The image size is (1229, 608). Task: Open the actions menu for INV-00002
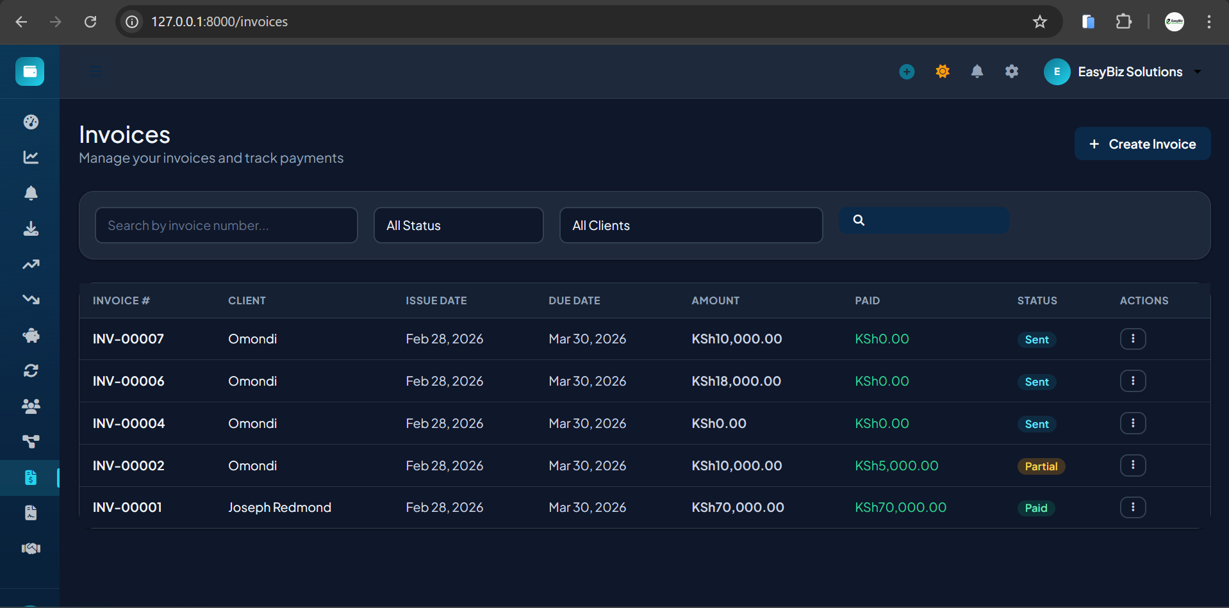tap(1132, 465)
